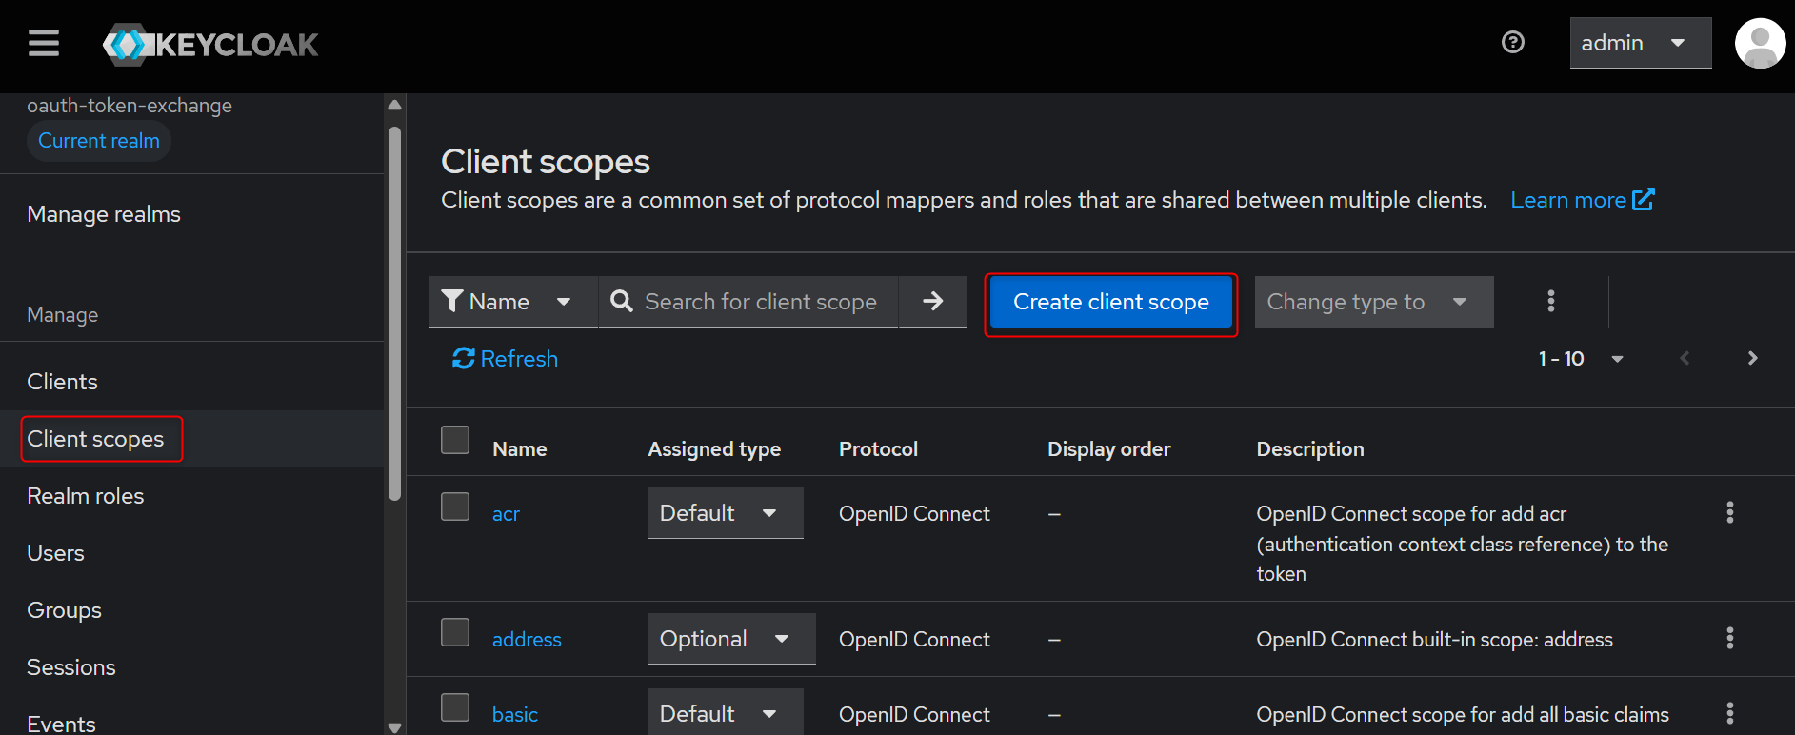Open kebab menu for address row
The height and width of the screenshot is (735, 1795).
pyautogui.click(x=1729, y=639)
